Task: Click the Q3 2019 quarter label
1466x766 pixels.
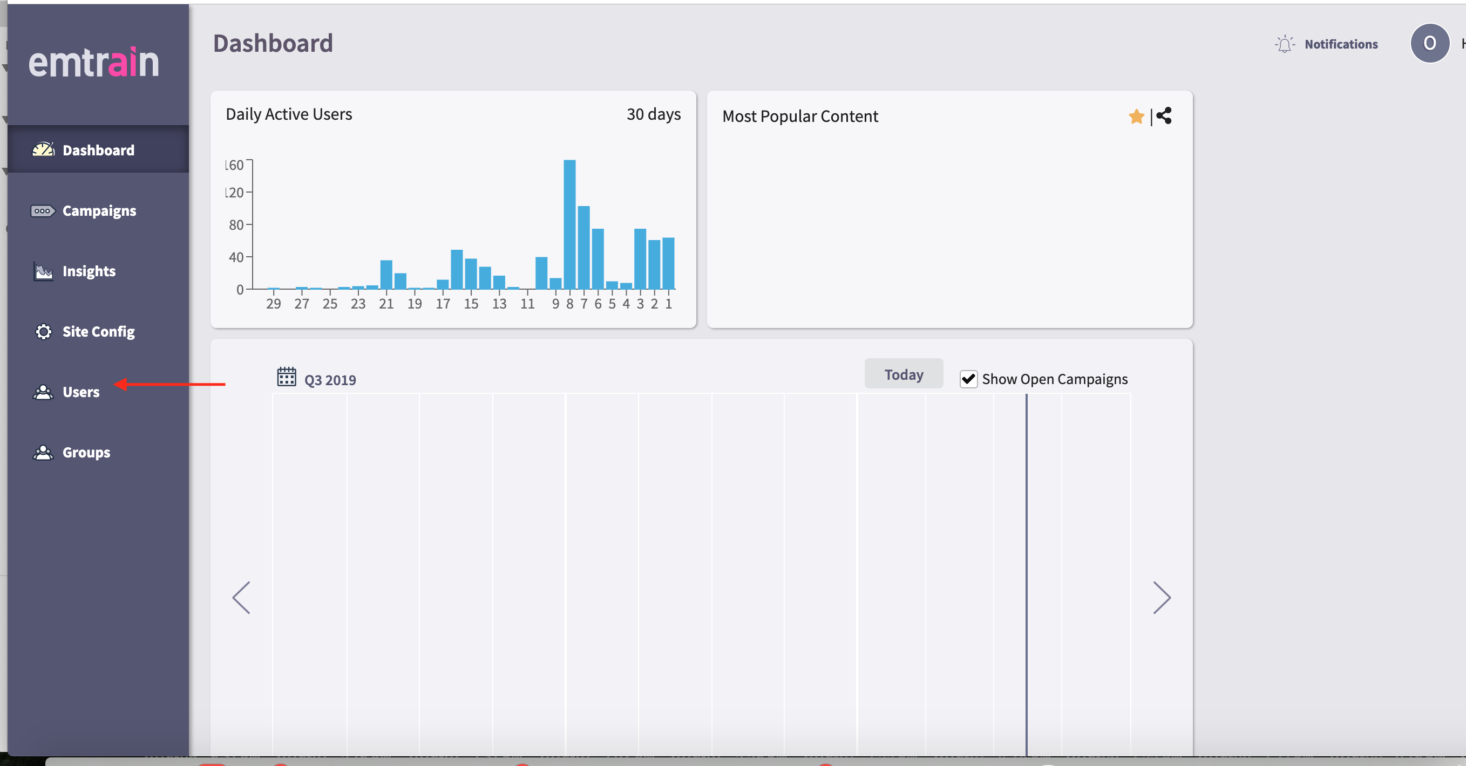Action: pyautogui.click(x=330, y=380)
